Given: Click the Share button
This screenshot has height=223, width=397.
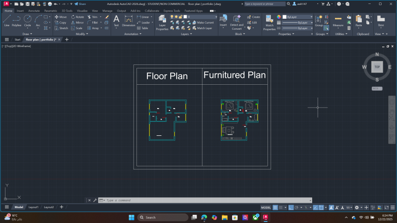Looking at the screenshot, I should click(x=80, y=3).
